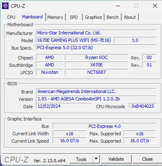The width and height of the screenshot is (162, 166).
Task: Minimize the CPU-Z window
Action: (118, 6)
